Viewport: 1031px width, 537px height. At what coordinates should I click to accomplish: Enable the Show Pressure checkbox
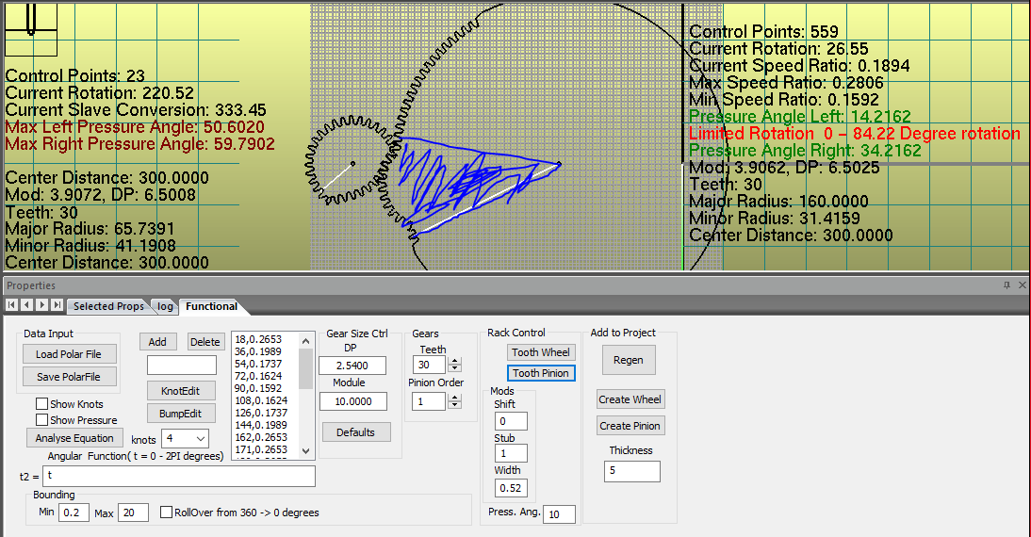41,420
